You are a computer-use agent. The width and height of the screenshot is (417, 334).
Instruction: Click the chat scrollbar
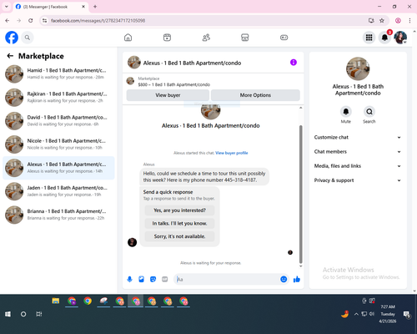(300, 195)
